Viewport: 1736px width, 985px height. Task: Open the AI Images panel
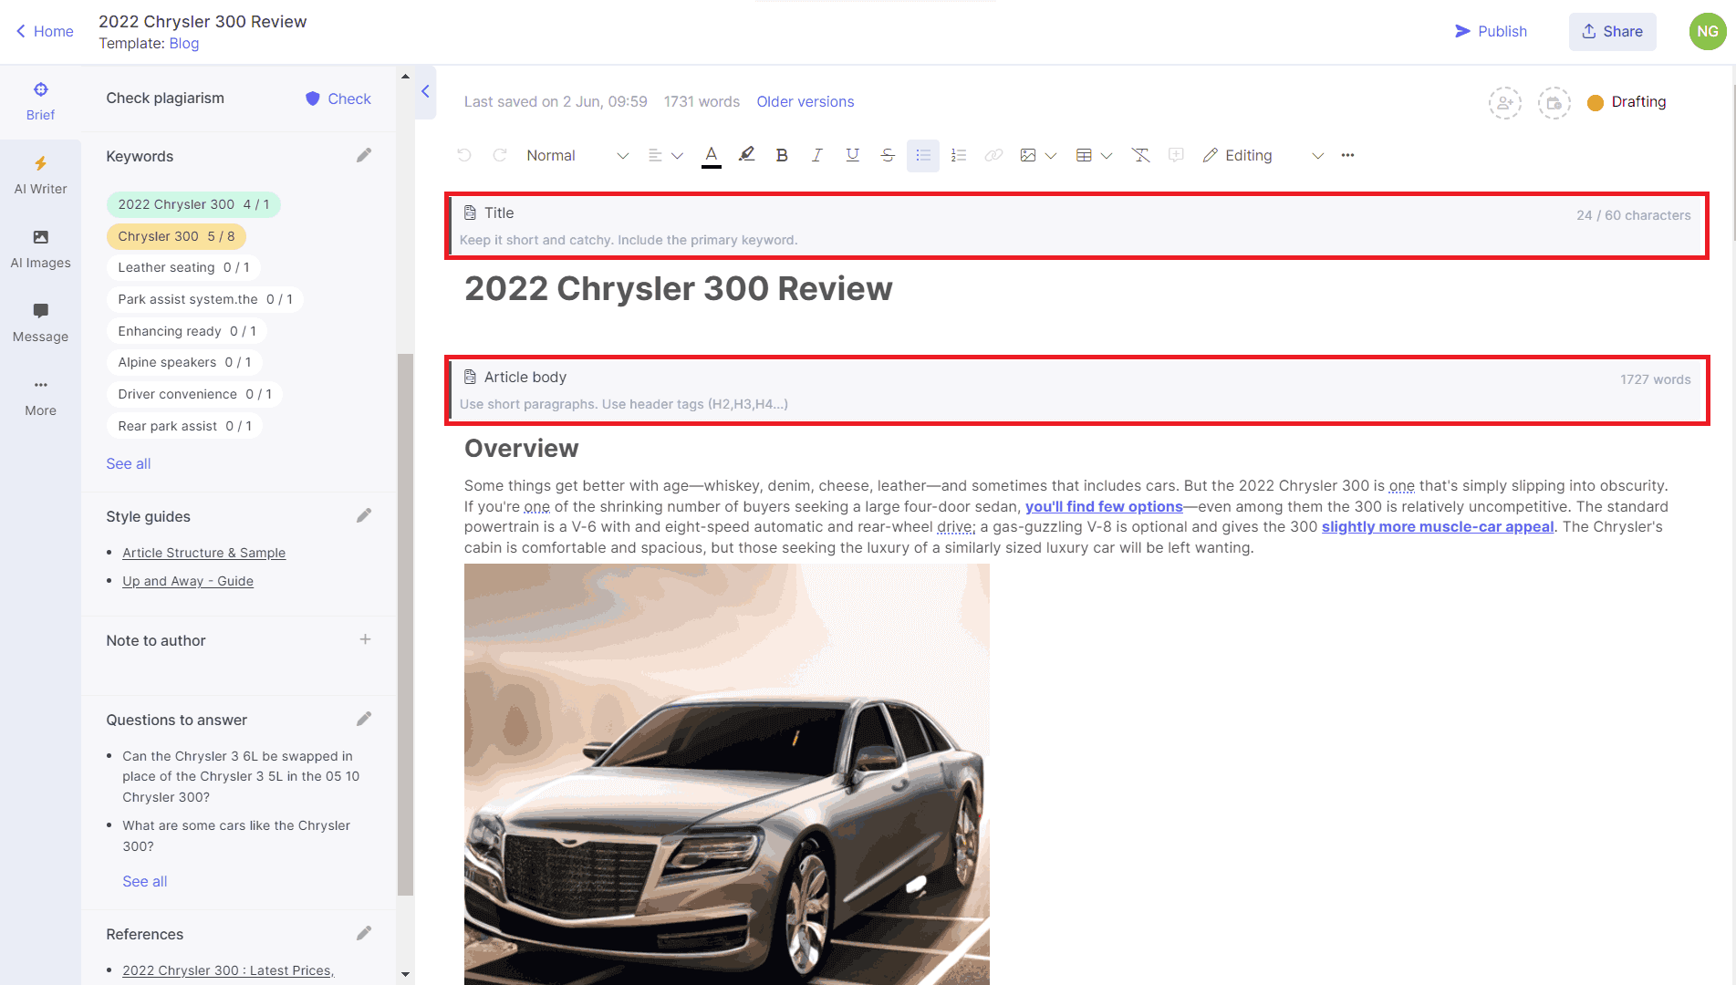40,249
